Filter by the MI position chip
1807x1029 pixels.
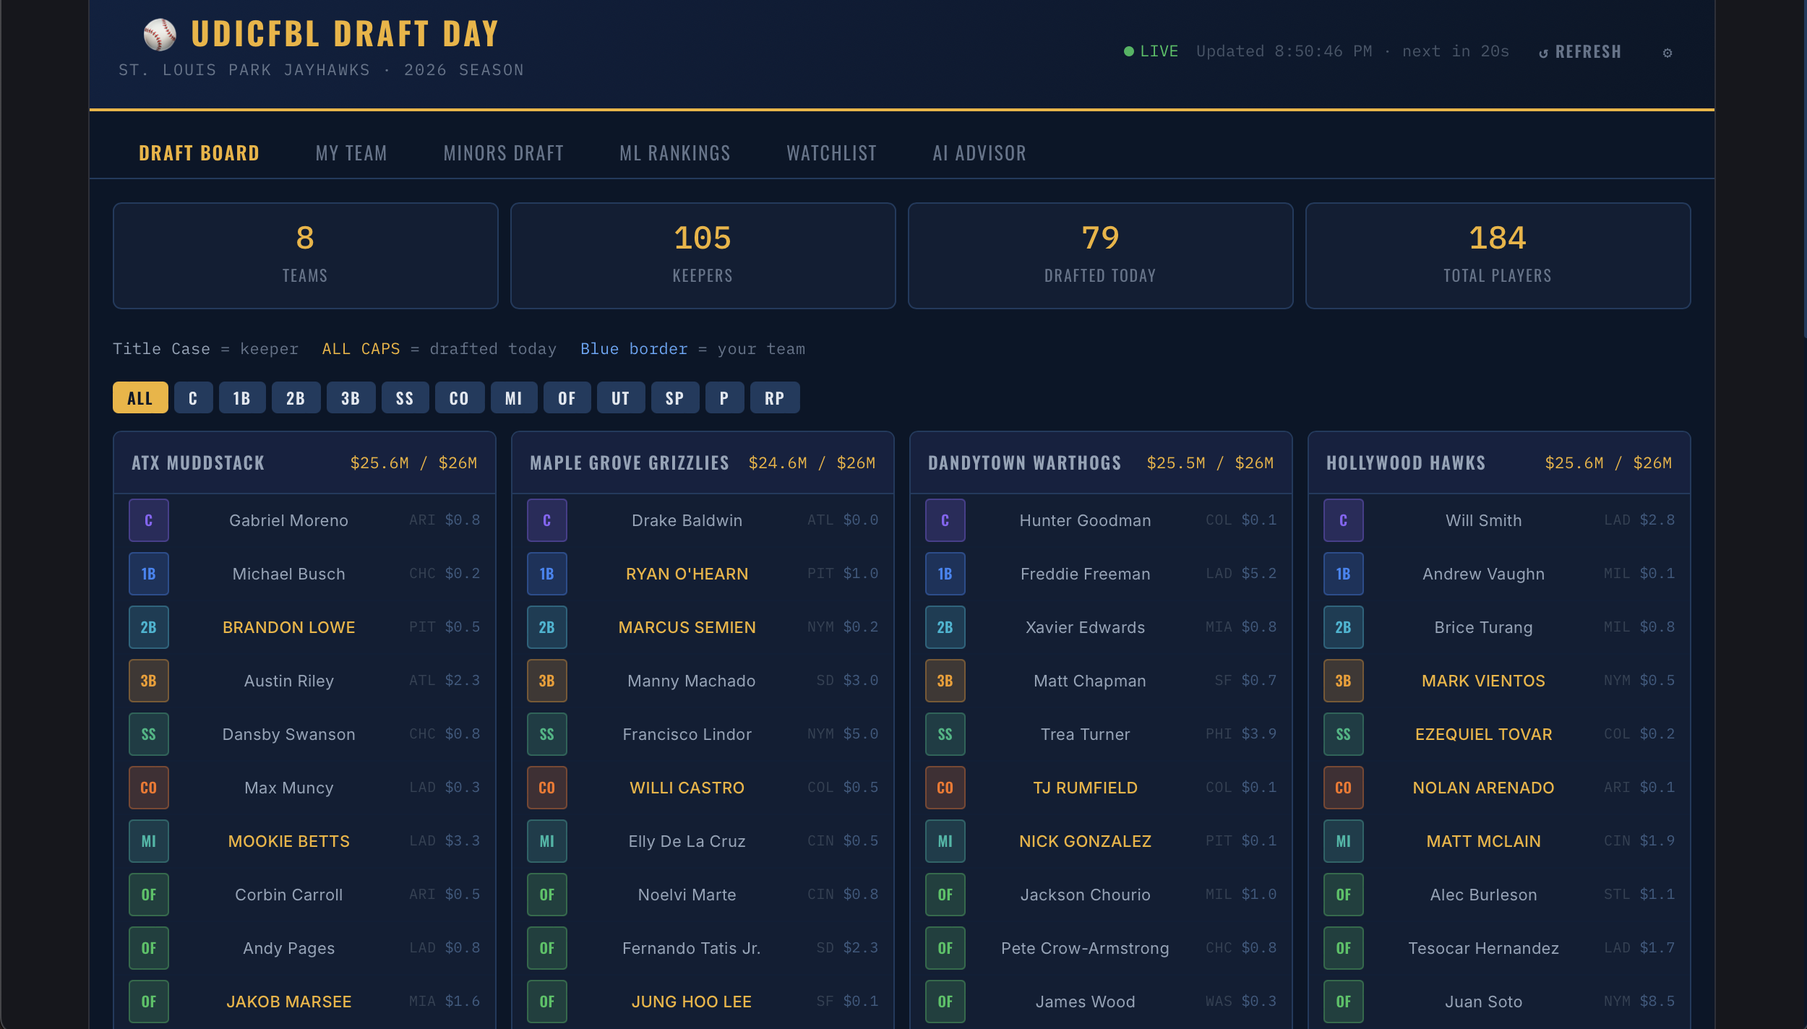[514, 397]
